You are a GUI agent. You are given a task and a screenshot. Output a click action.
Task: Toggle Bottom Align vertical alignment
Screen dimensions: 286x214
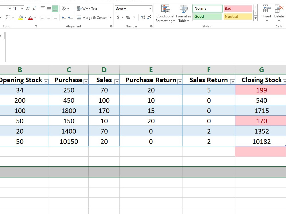click(x=55, y=9)
